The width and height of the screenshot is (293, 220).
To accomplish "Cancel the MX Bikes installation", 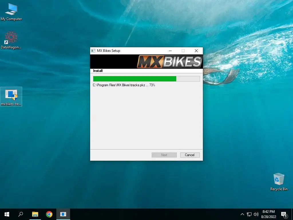I will (190, 155).
